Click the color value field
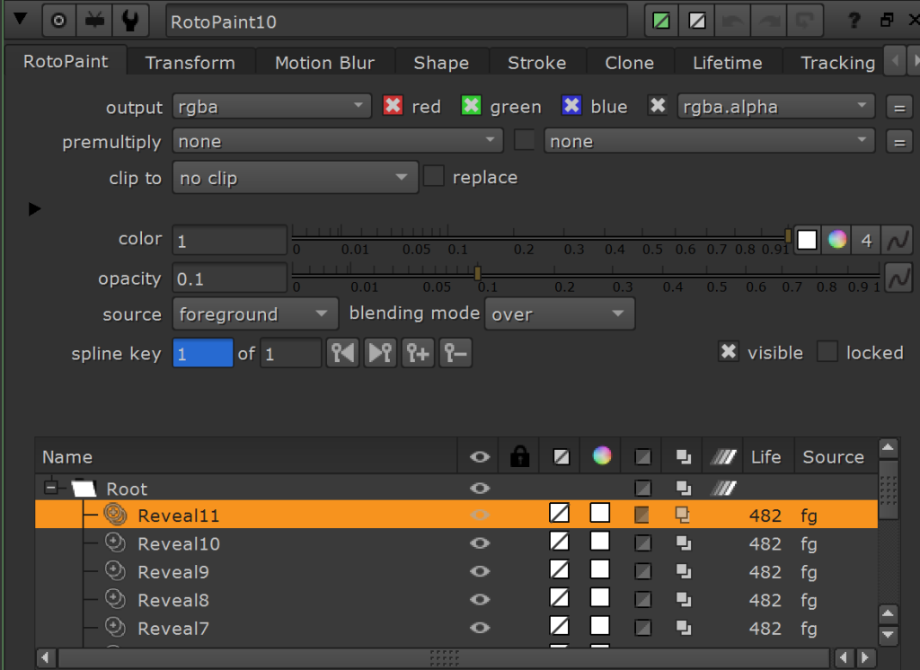 click(x=229, y=241)
